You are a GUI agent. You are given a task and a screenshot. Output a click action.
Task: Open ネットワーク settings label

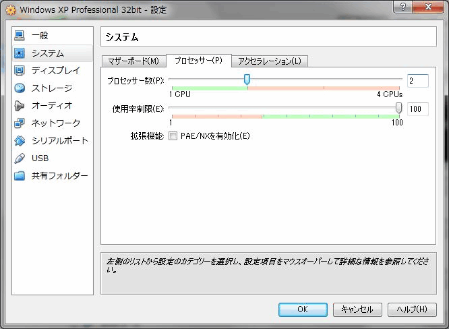pos(56,123)
